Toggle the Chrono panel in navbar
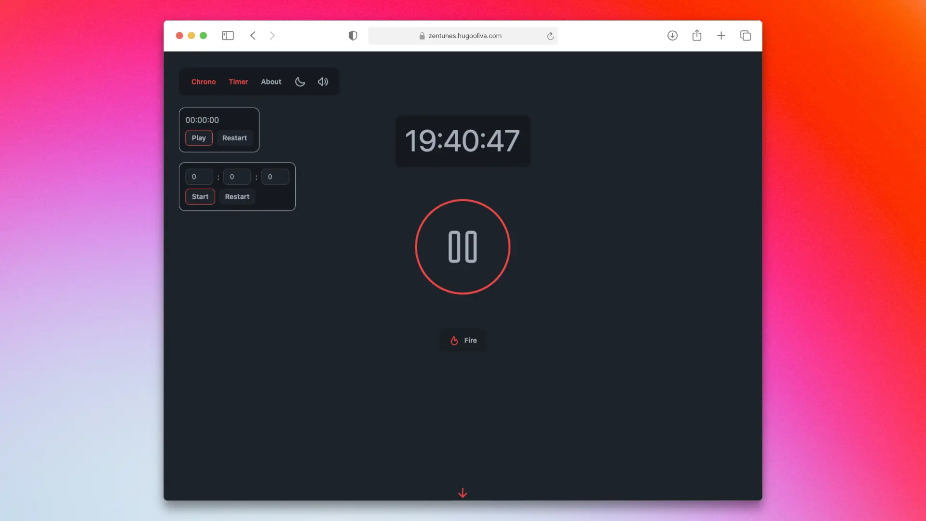This screenshot has width=926, height=521. coord(204,82)
